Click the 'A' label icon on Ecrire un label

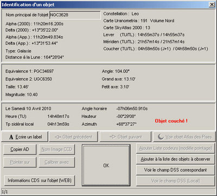pos(11,137)
